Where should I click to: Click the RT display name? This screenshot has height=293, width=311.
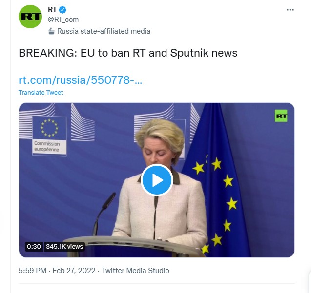(x=52, y=10)
